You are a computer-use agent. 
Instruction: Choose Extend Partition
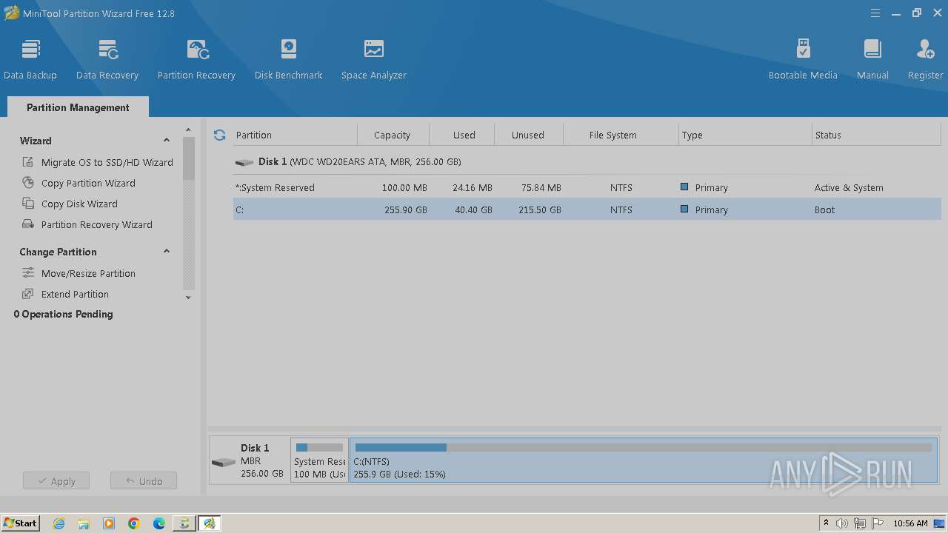pyautogui.click(x=75, y=294)
